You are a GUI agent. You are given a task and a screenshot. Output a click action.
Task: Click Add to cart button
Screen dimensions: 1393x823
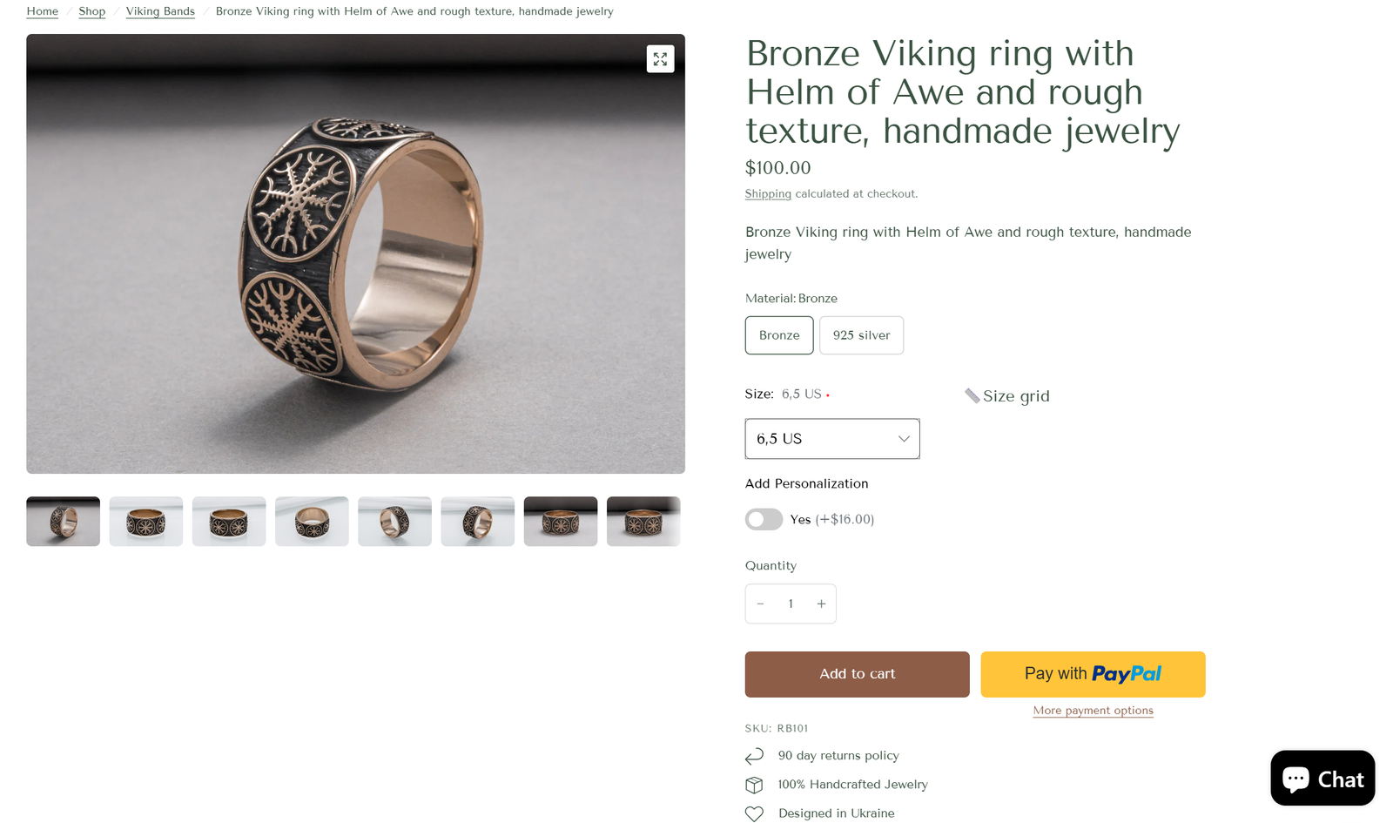pos(857,674)
